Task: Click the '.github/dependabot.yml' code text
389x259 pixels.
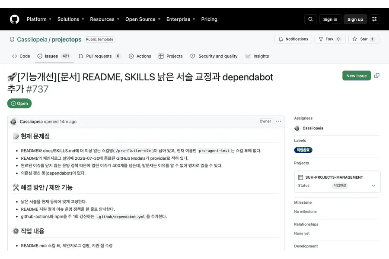Action: pos(121,217)
